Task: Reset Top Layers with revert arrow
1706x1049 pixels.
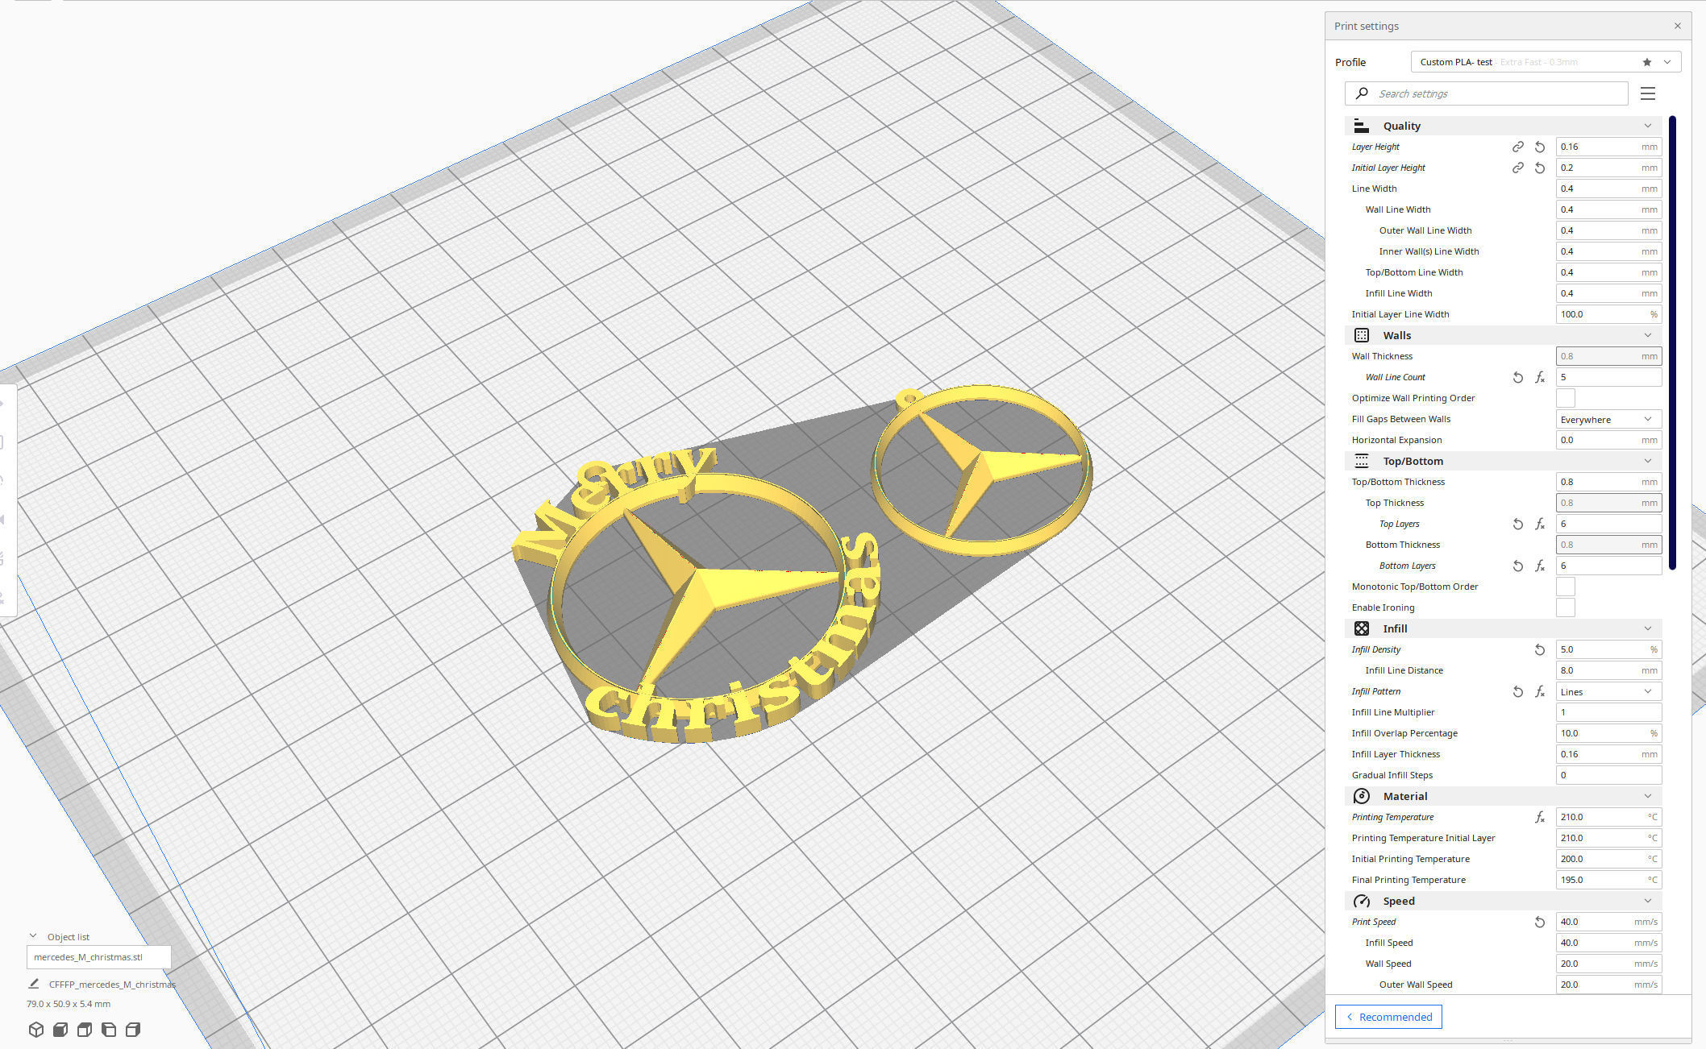Action: pyautogui.click(x=1517, y=524)
